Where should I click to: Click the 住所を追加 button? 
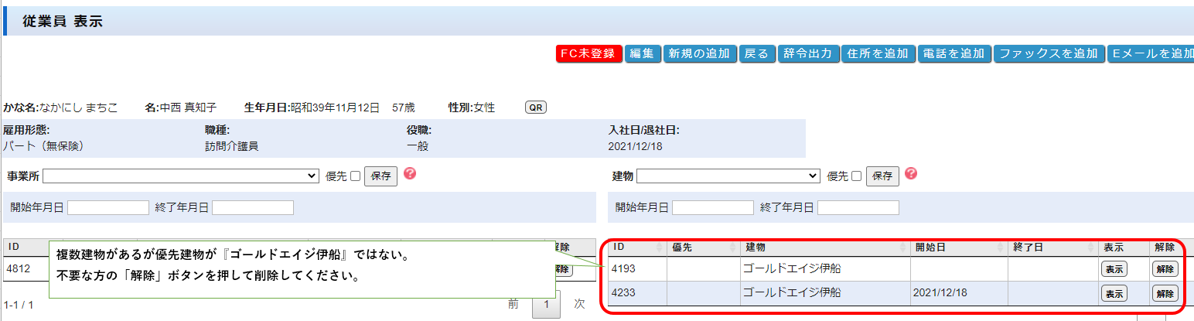(877, 53)
